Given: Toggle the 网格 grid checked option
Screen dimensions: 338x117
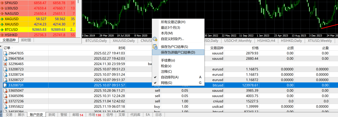Looking at the screenshot, I should point(167,83).
